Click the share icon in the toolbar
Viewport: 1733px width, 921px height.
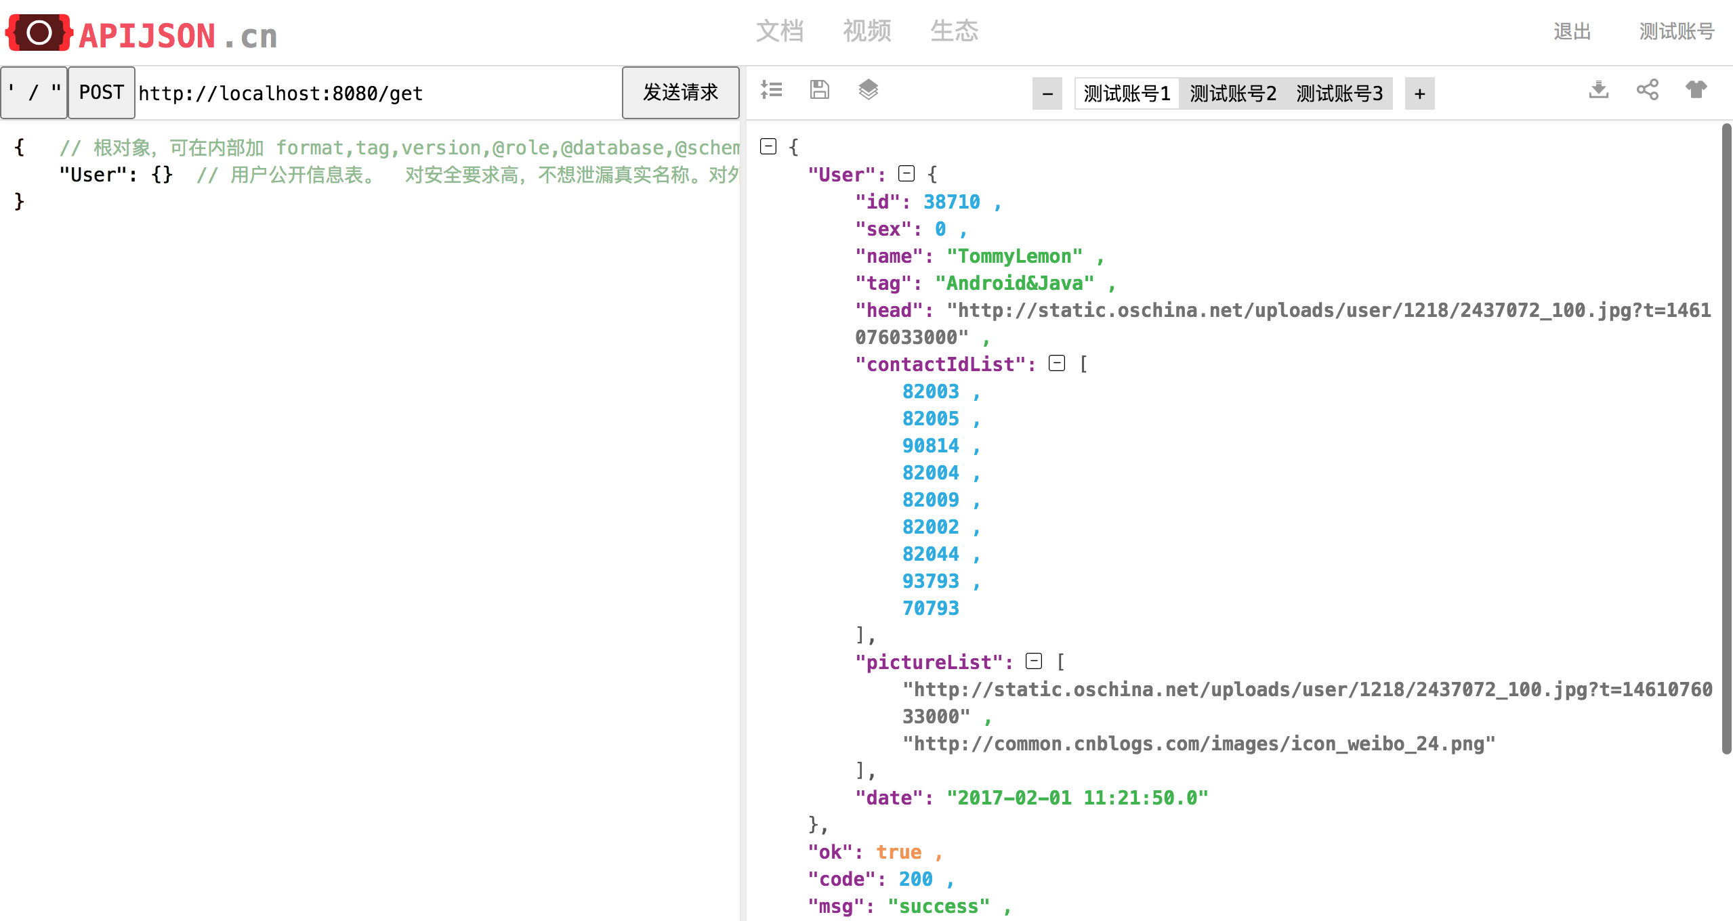(1648, 89)
